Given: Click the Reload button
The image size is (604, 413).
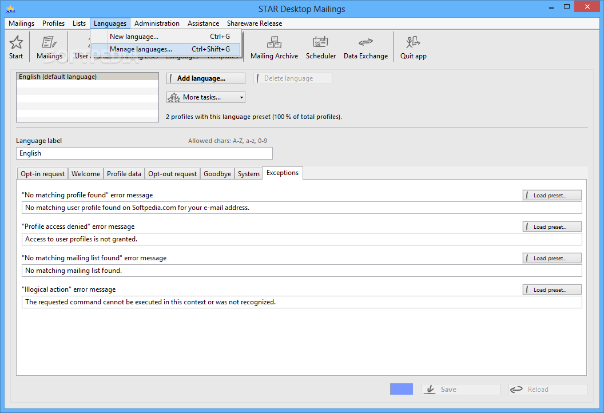Looking at the screenshot, I should [x=548, y=390].
